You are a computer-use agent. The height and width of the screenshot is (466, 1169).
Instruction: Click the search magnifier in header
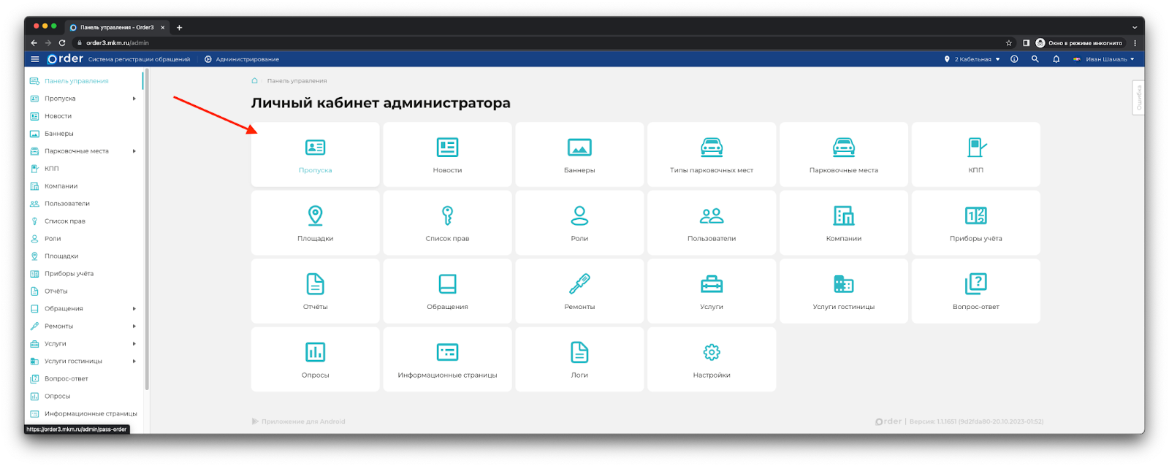[1035, 59]
